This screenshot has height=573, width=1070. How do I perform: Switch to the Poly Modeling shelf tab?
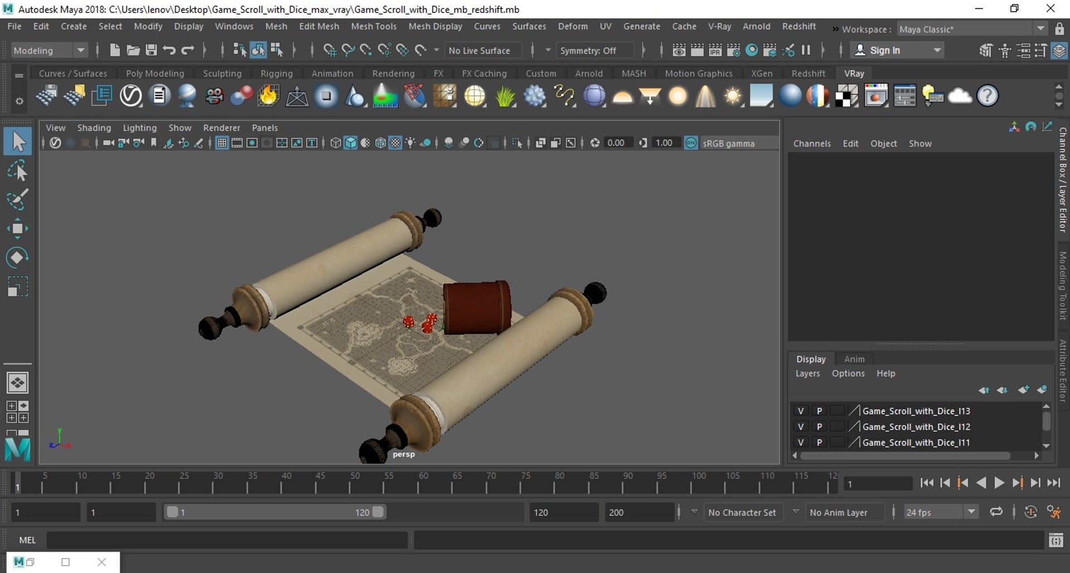point(155,73)
